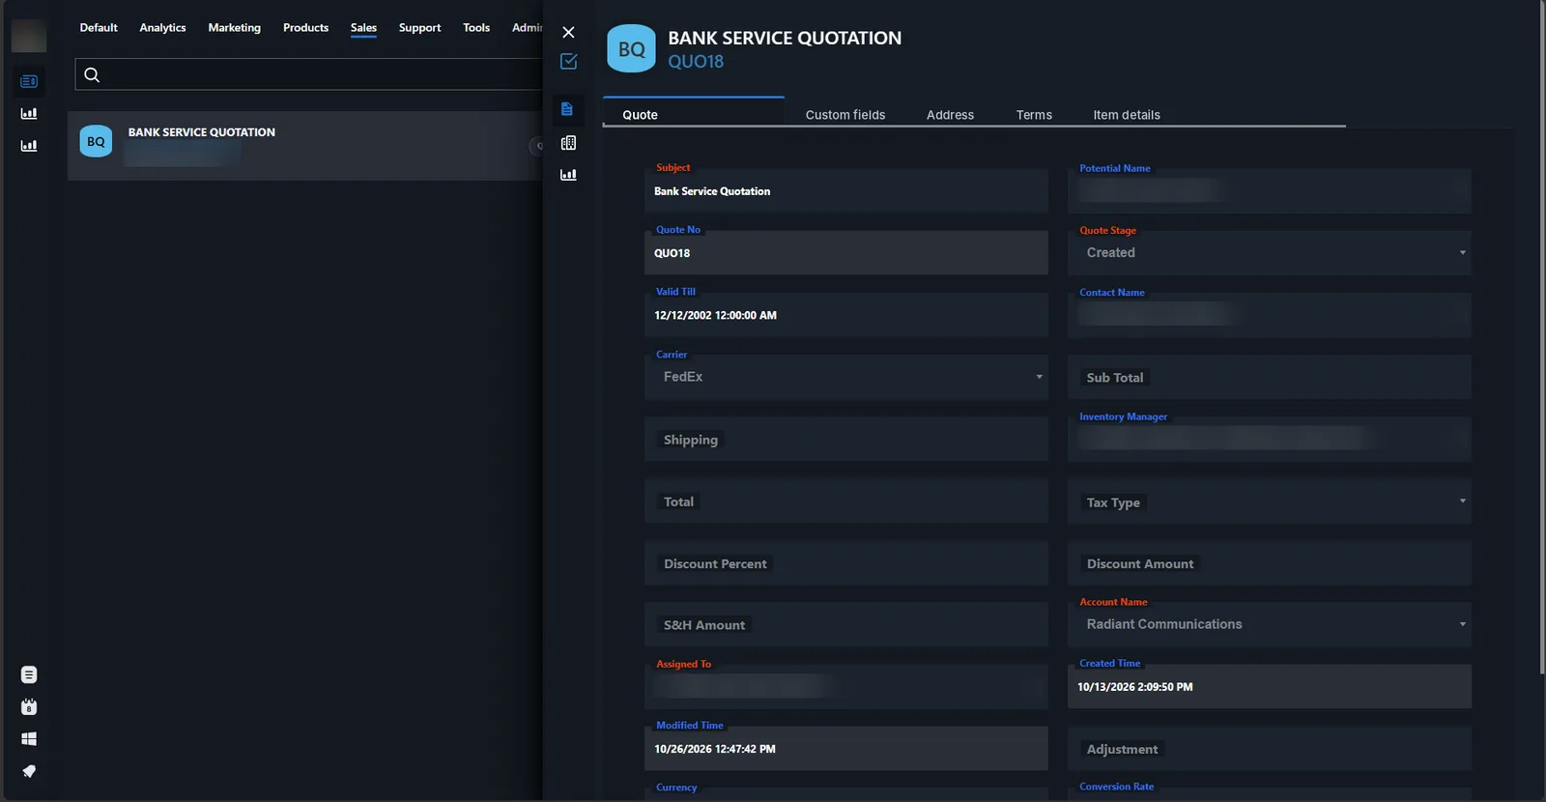Open the blue document icon in the panel strip

(567, 109)
